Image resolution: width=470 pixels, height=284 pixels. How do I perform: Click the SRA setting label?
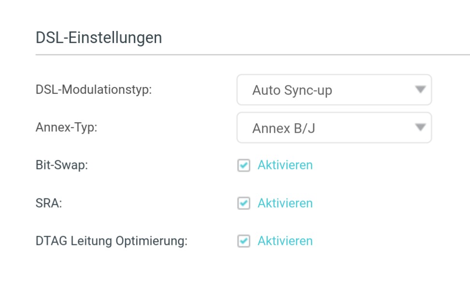(49, 203)
